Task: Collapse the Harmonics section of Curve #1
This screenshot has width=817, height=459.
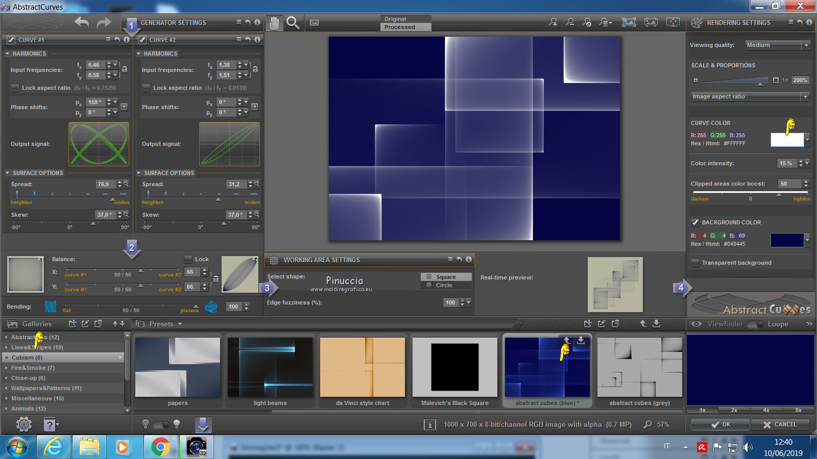Action: click(x=8, y=54)
